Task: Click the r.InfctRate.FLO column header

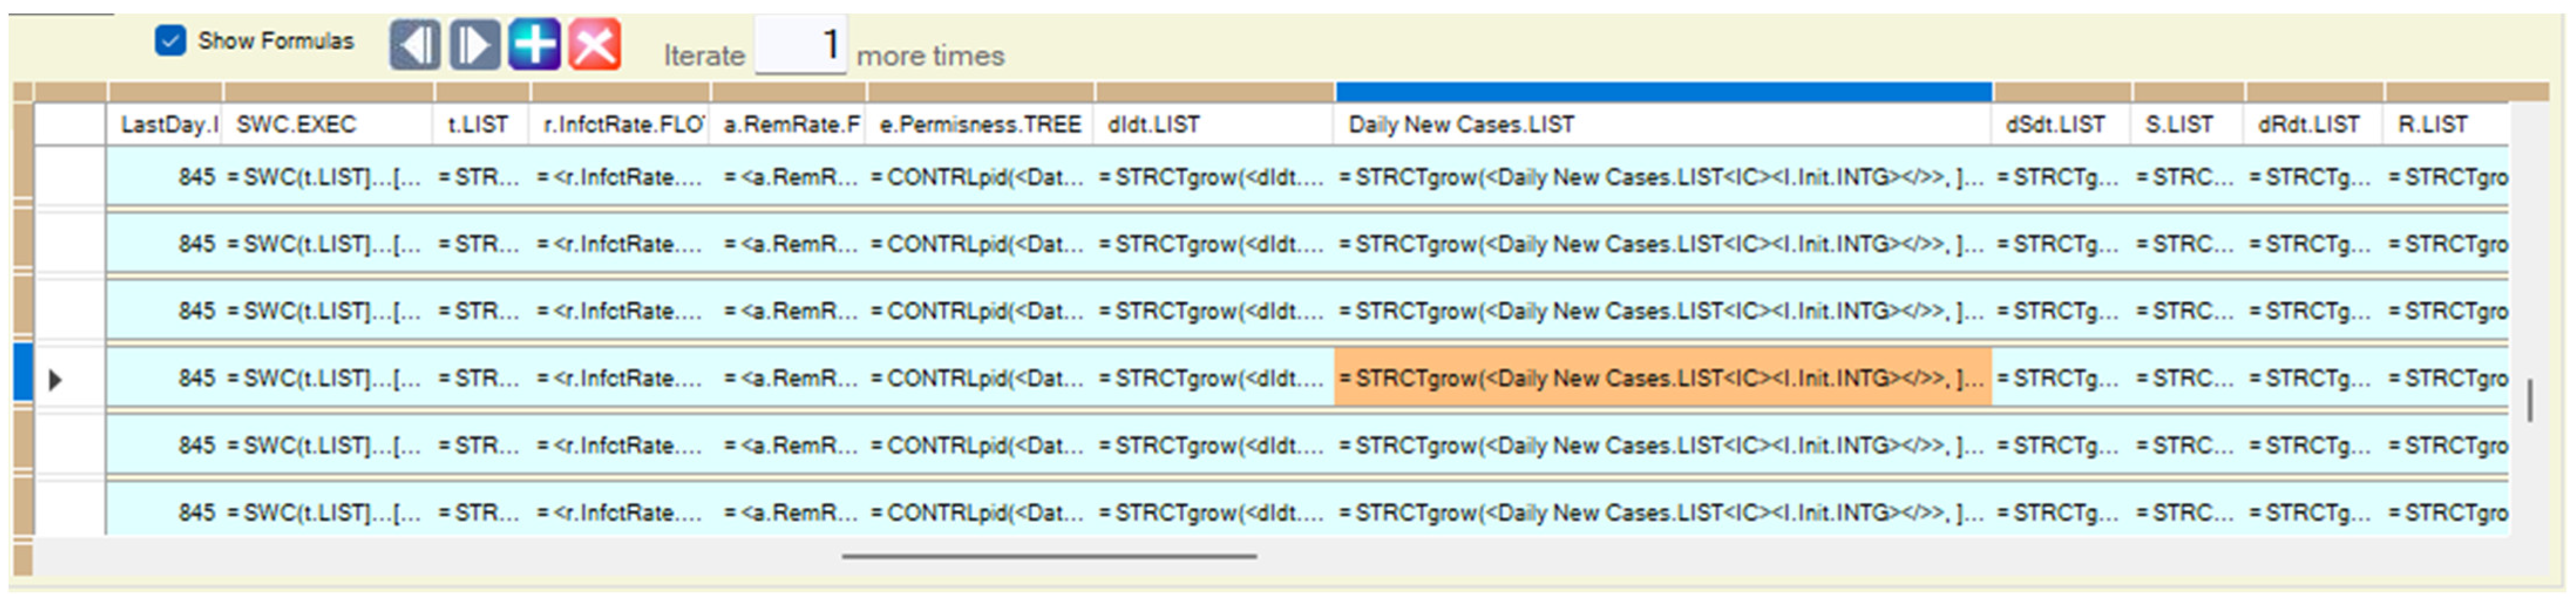Action: click(620, 125)
